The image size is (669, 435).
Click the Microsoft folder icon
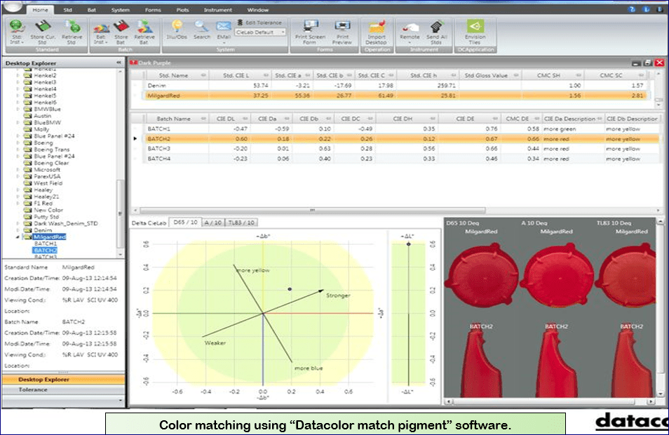28,170
